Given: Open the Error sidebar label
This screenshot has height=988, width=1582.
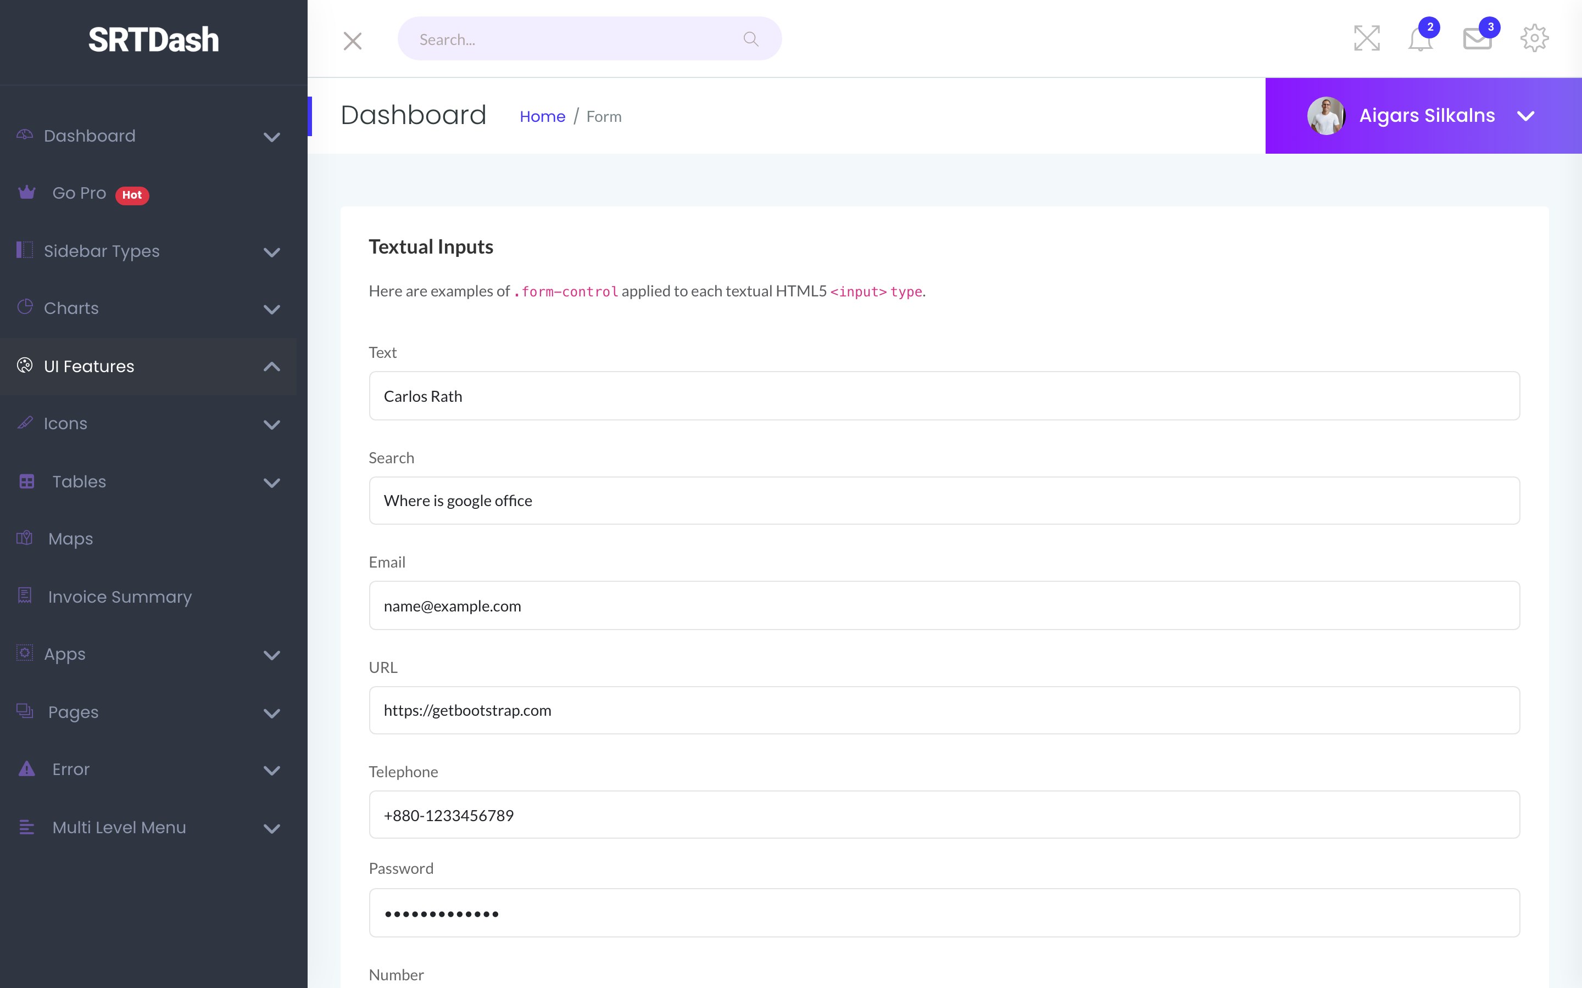Looking at the screenshot, I should tap(71, 769).
